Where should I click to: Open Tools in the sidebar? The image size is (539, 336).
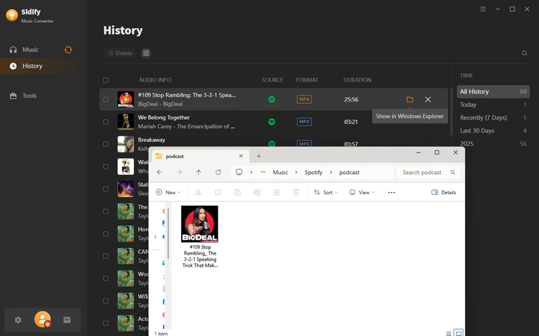pos(29,95)
